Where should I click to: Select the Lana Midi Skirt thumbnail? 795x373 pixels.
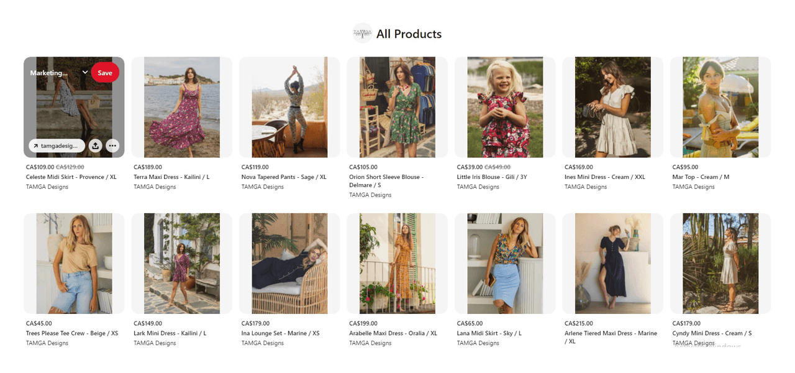[x=505, y=263]
